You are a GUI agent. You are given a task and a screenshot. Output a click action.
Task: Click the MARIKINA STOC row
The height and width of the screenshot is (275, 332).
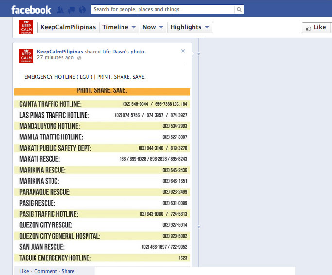coord(102,181)
